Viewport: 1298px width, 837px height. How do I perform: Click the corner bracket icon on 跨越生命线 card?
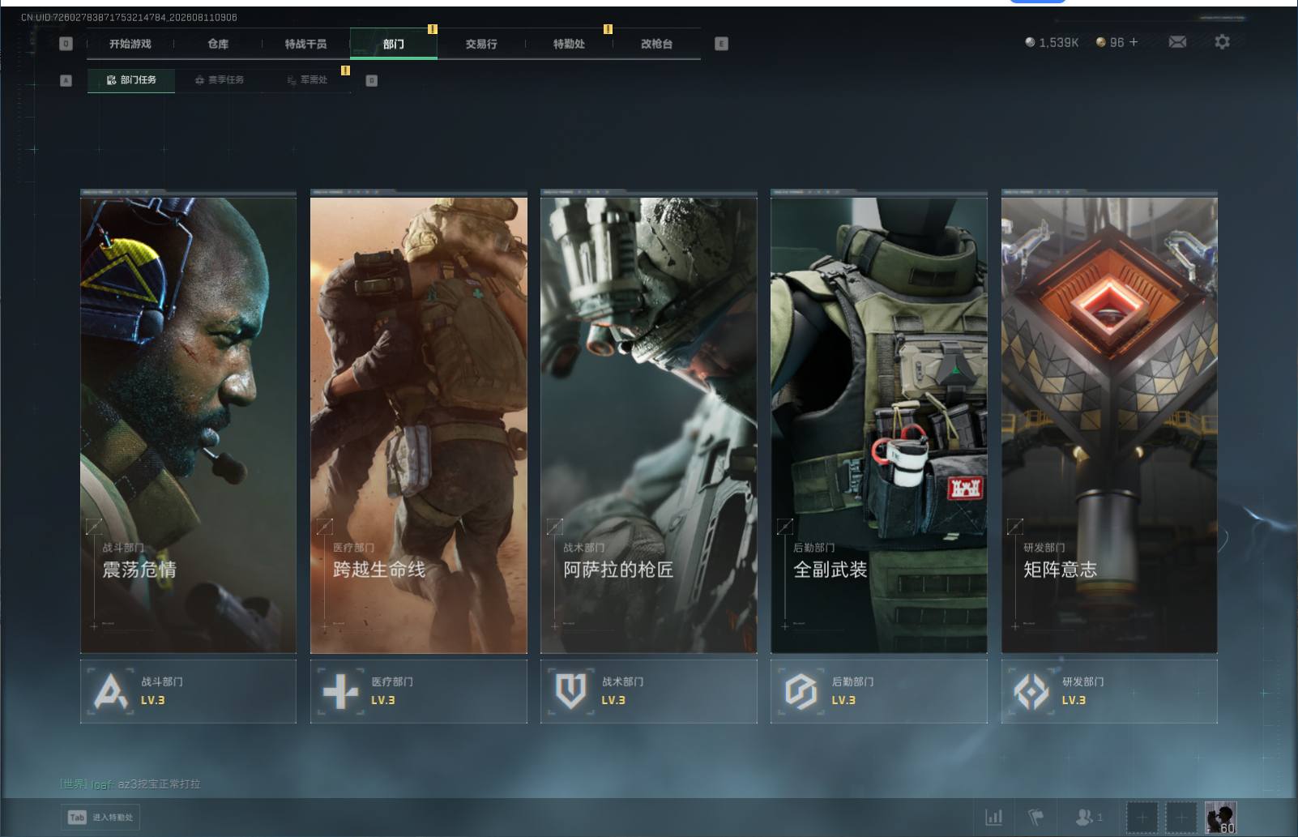coord(324,527)
